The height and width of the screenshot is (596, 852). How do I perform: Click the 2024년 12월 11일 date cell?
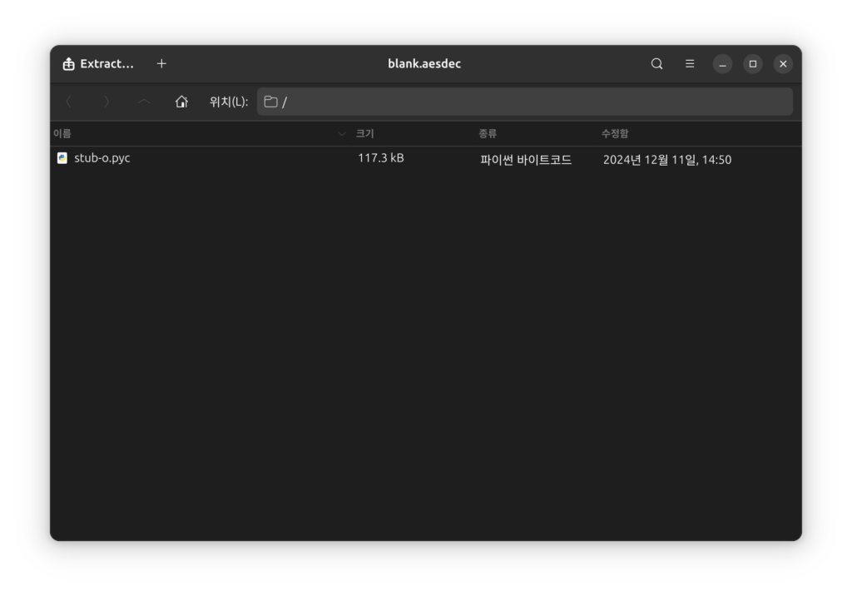click(667, 159)
